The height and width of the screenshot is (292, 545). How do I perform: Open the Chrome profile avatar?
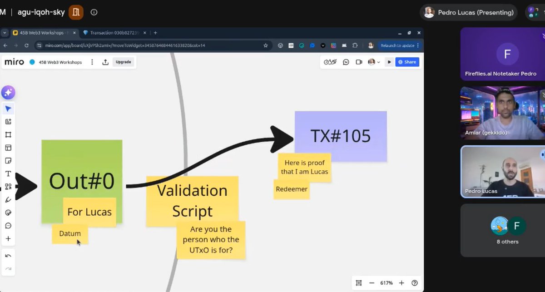(371, 45)
